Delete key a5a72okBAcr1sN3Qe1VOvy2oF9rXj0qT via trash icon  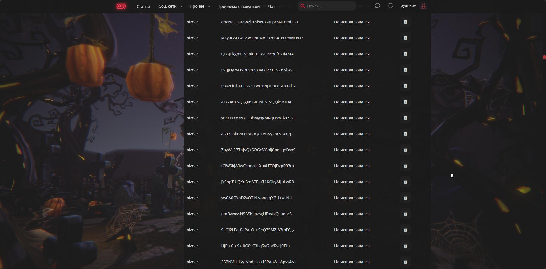405,134
